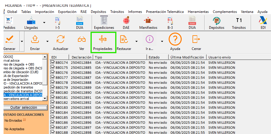Viewport: 271px width, 134px height.
Task: Toggle checkbox for EDI row 880174
Action: (53, 63)
